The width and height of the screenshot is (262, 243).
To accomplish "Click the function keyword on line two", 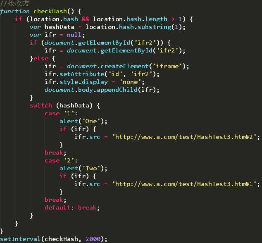I will click(x=15, y=11).
